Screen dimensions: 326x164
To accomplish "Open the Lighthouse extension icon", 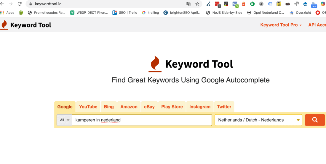I will [243, 4].
